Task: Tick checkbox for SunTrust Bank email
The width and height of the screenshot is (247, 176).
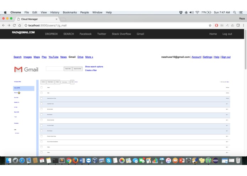Action: [42, 109]
